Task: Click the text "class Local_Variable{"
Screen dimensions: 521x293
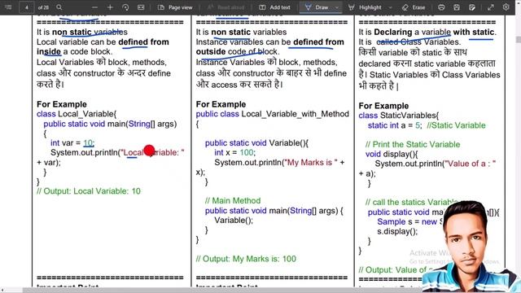Action: (77, 114)
